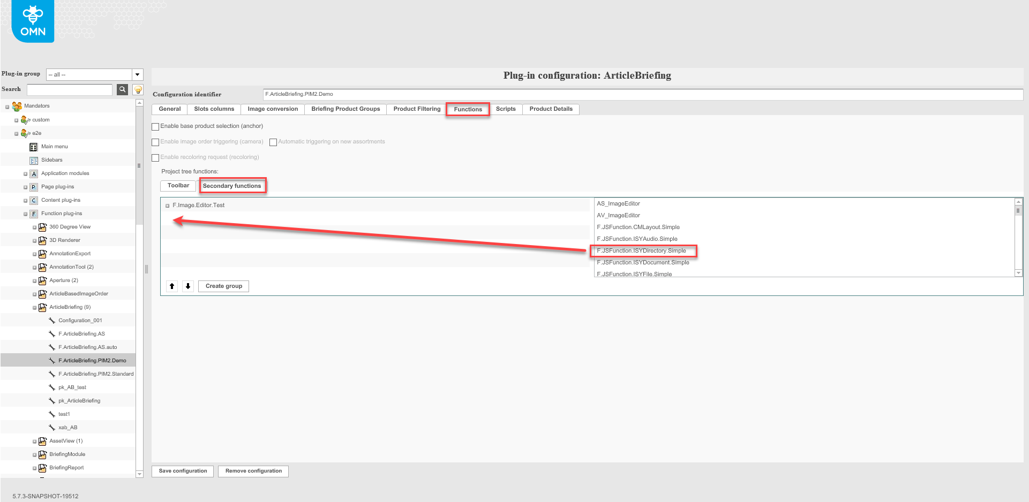Enable recoloring request (recoloring)
The width and height of the screenshot is (1029, 502).
[x=155, y=157]
